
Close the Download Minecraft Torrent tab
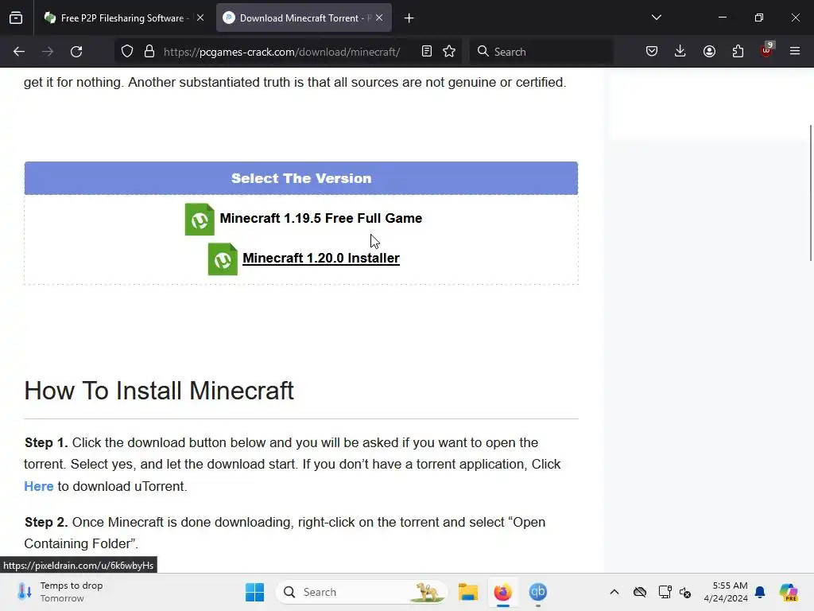point(379,18)
